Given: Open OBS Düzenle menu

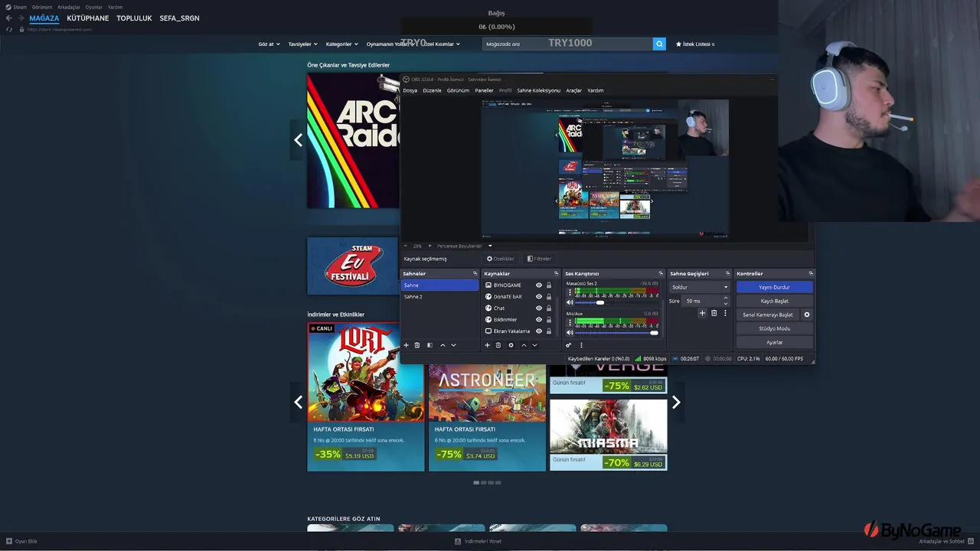Looking at the screenshot, I should [432, 90].
